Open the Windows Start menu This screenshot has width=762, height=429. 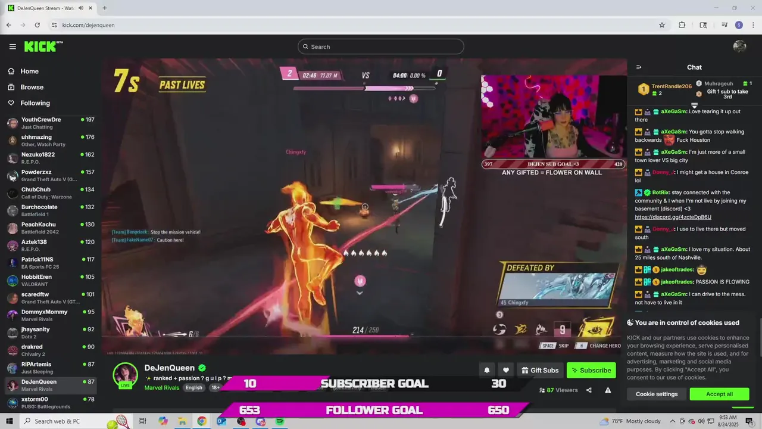[x=10, y=421]
